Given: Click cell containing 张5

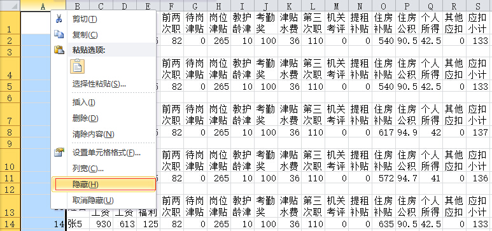Looking at the screenshot, I should (x=78, y=224).
